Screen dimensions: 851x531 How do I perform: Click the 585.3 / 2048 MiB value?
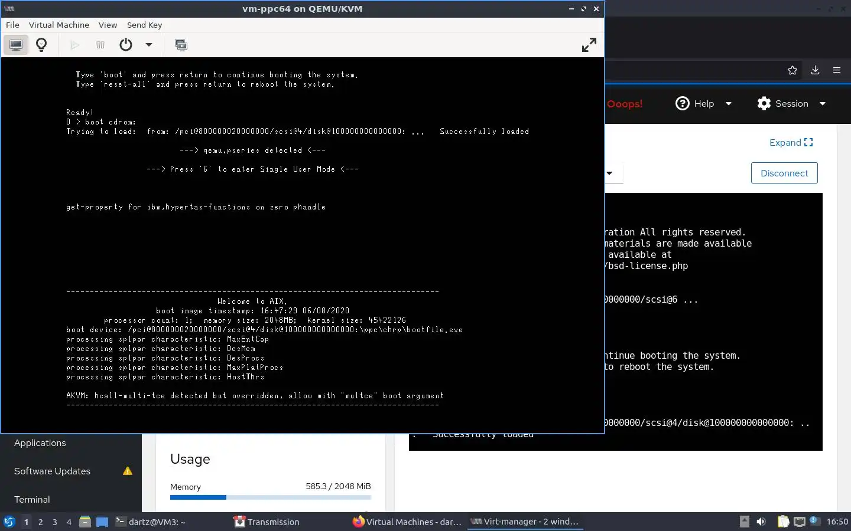(x=338, y=486)
